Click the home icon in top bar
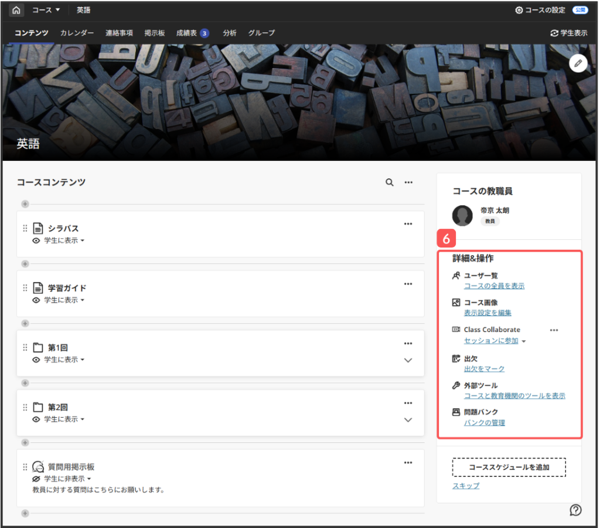Screen dimensions: 600x528 point(16,10)
